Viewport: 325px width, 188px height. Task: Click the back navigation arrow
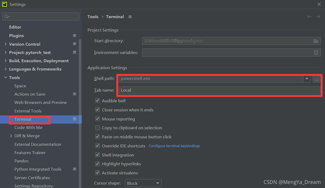click(309, 17)
